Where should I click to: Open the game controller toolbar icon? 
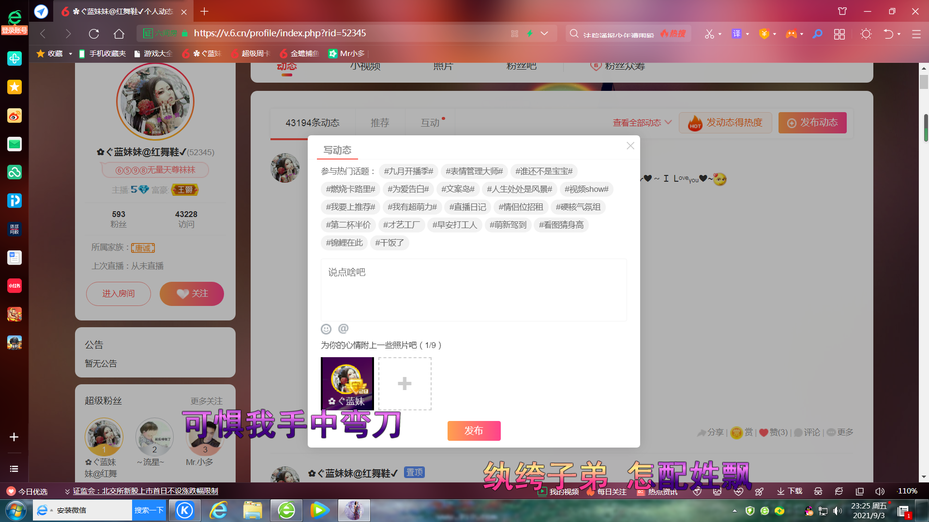pos(791,34)
